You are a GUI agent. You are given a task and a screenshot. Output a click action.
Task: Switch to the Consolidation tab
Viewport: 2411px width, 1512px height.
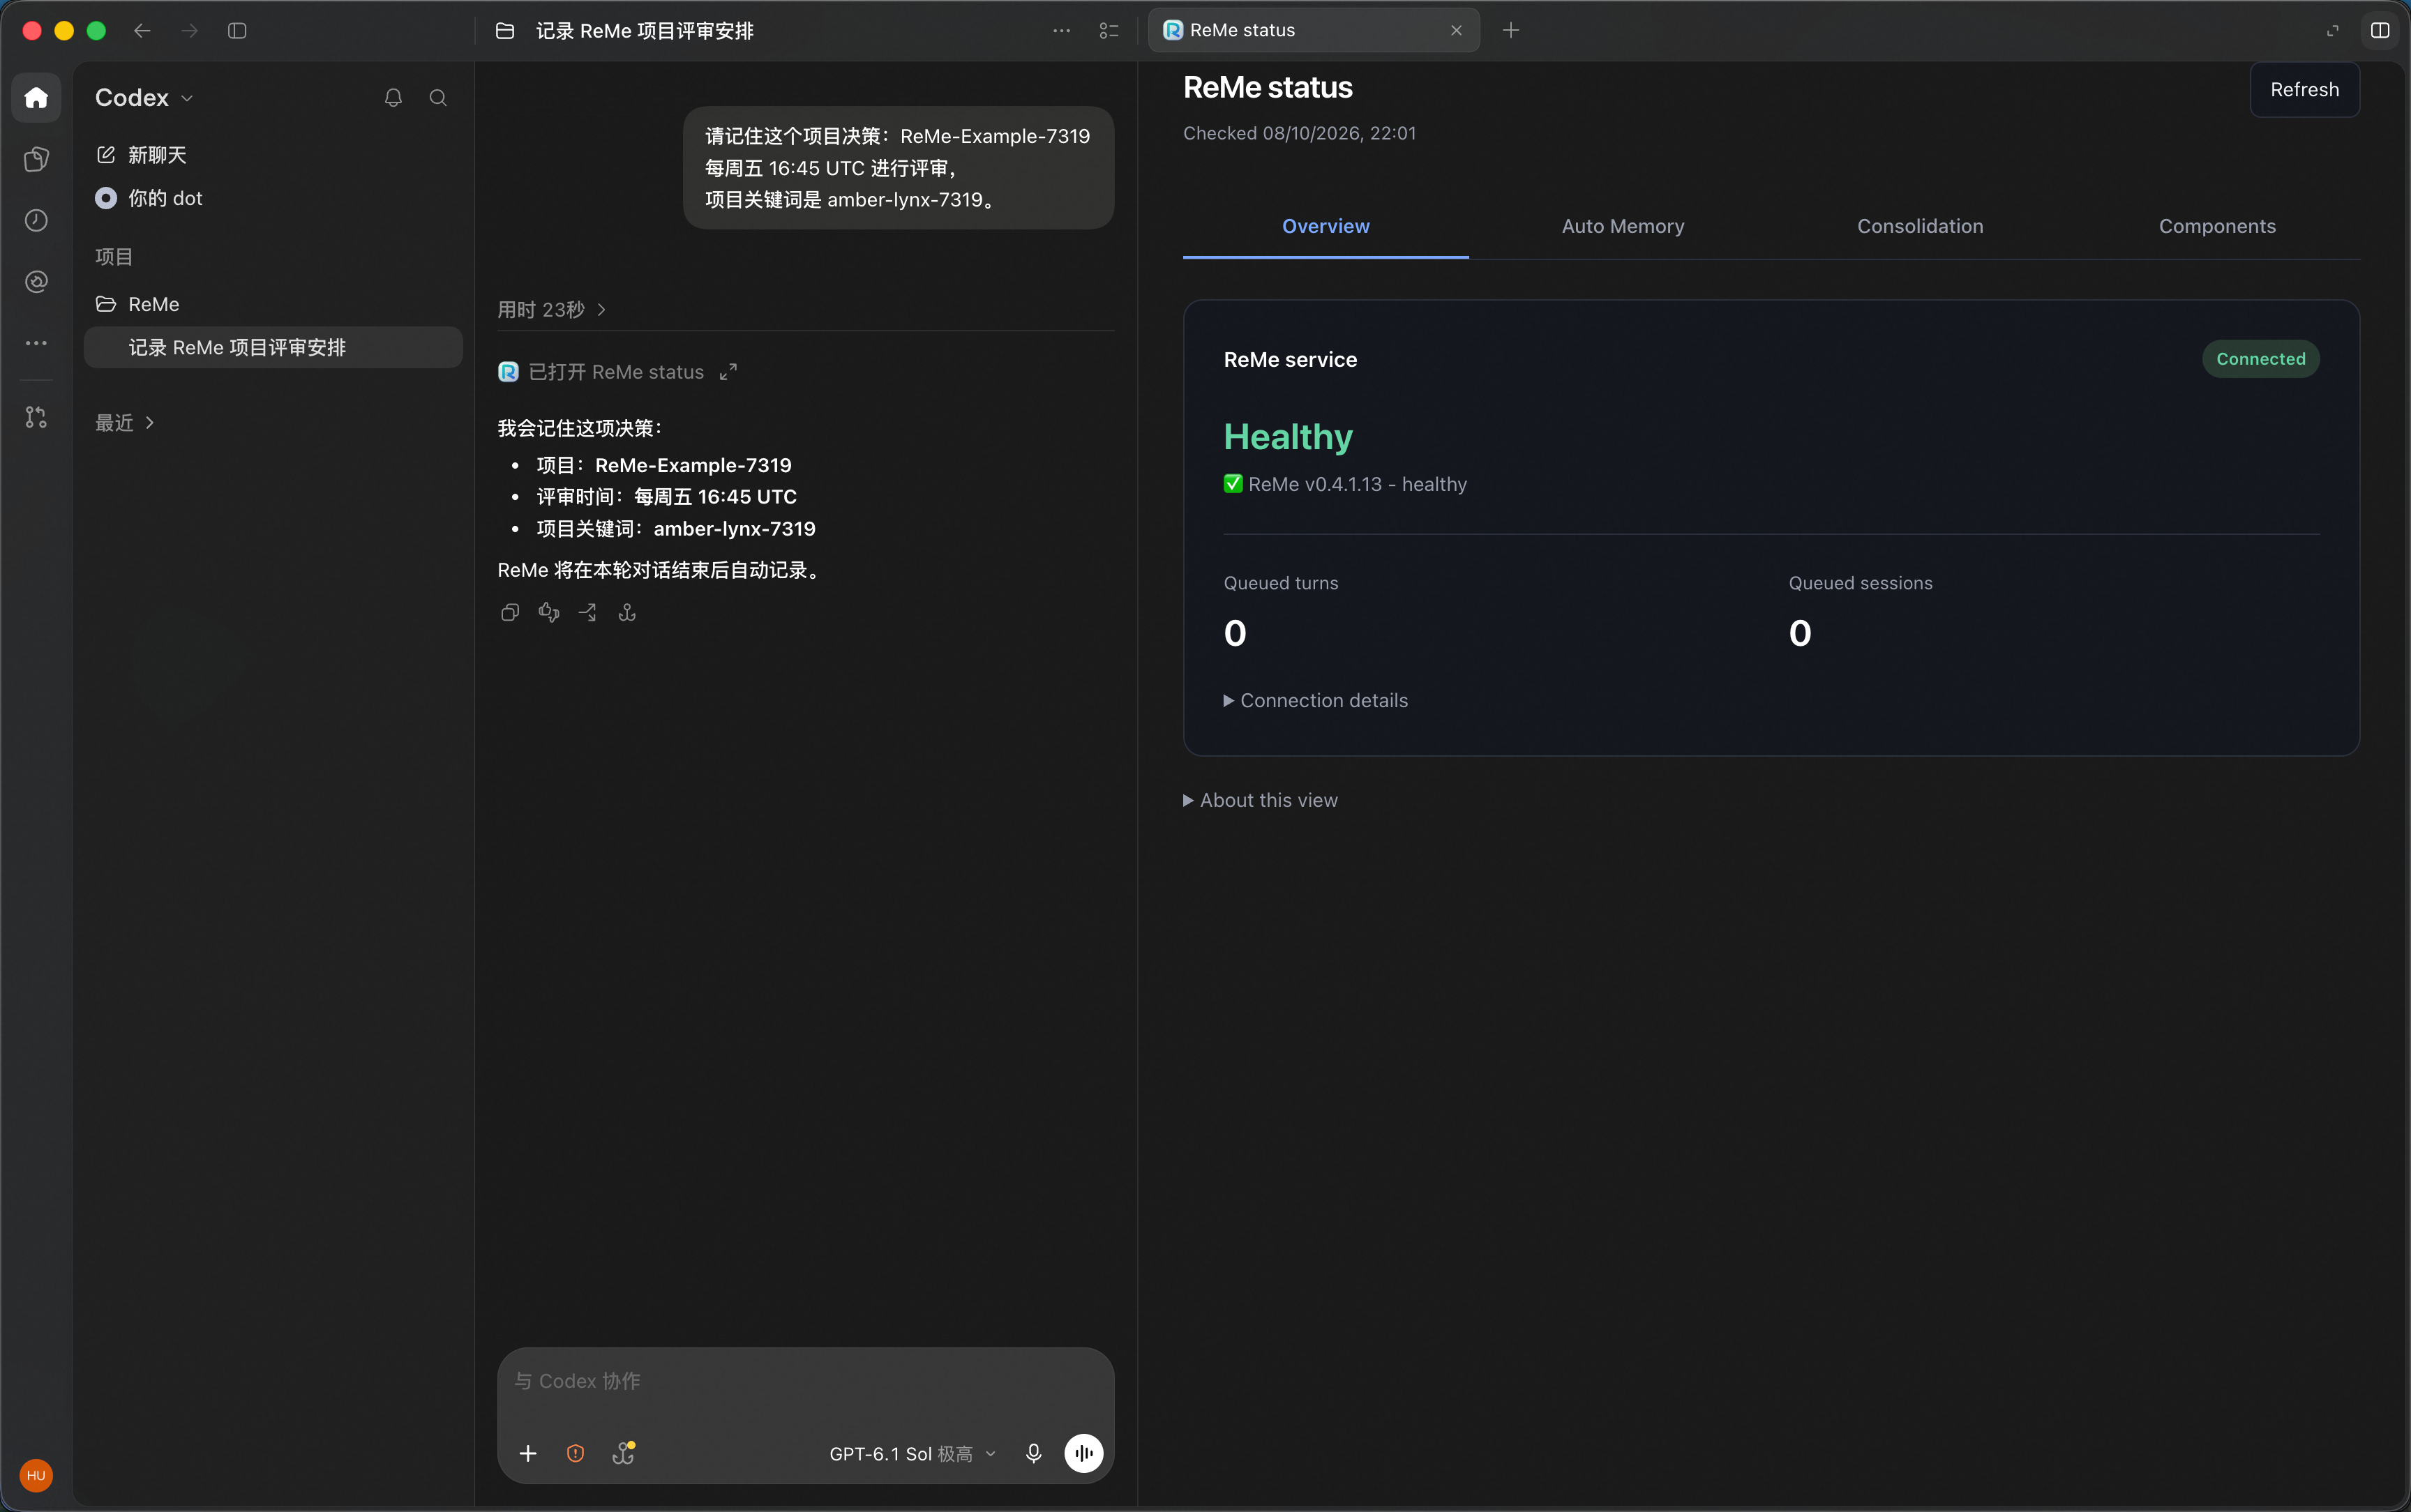point(1919,226)
